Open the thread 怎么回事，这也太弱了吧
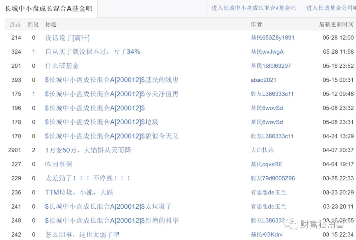The height and width of the screenshot is (240, 356). tap(82, 234)
